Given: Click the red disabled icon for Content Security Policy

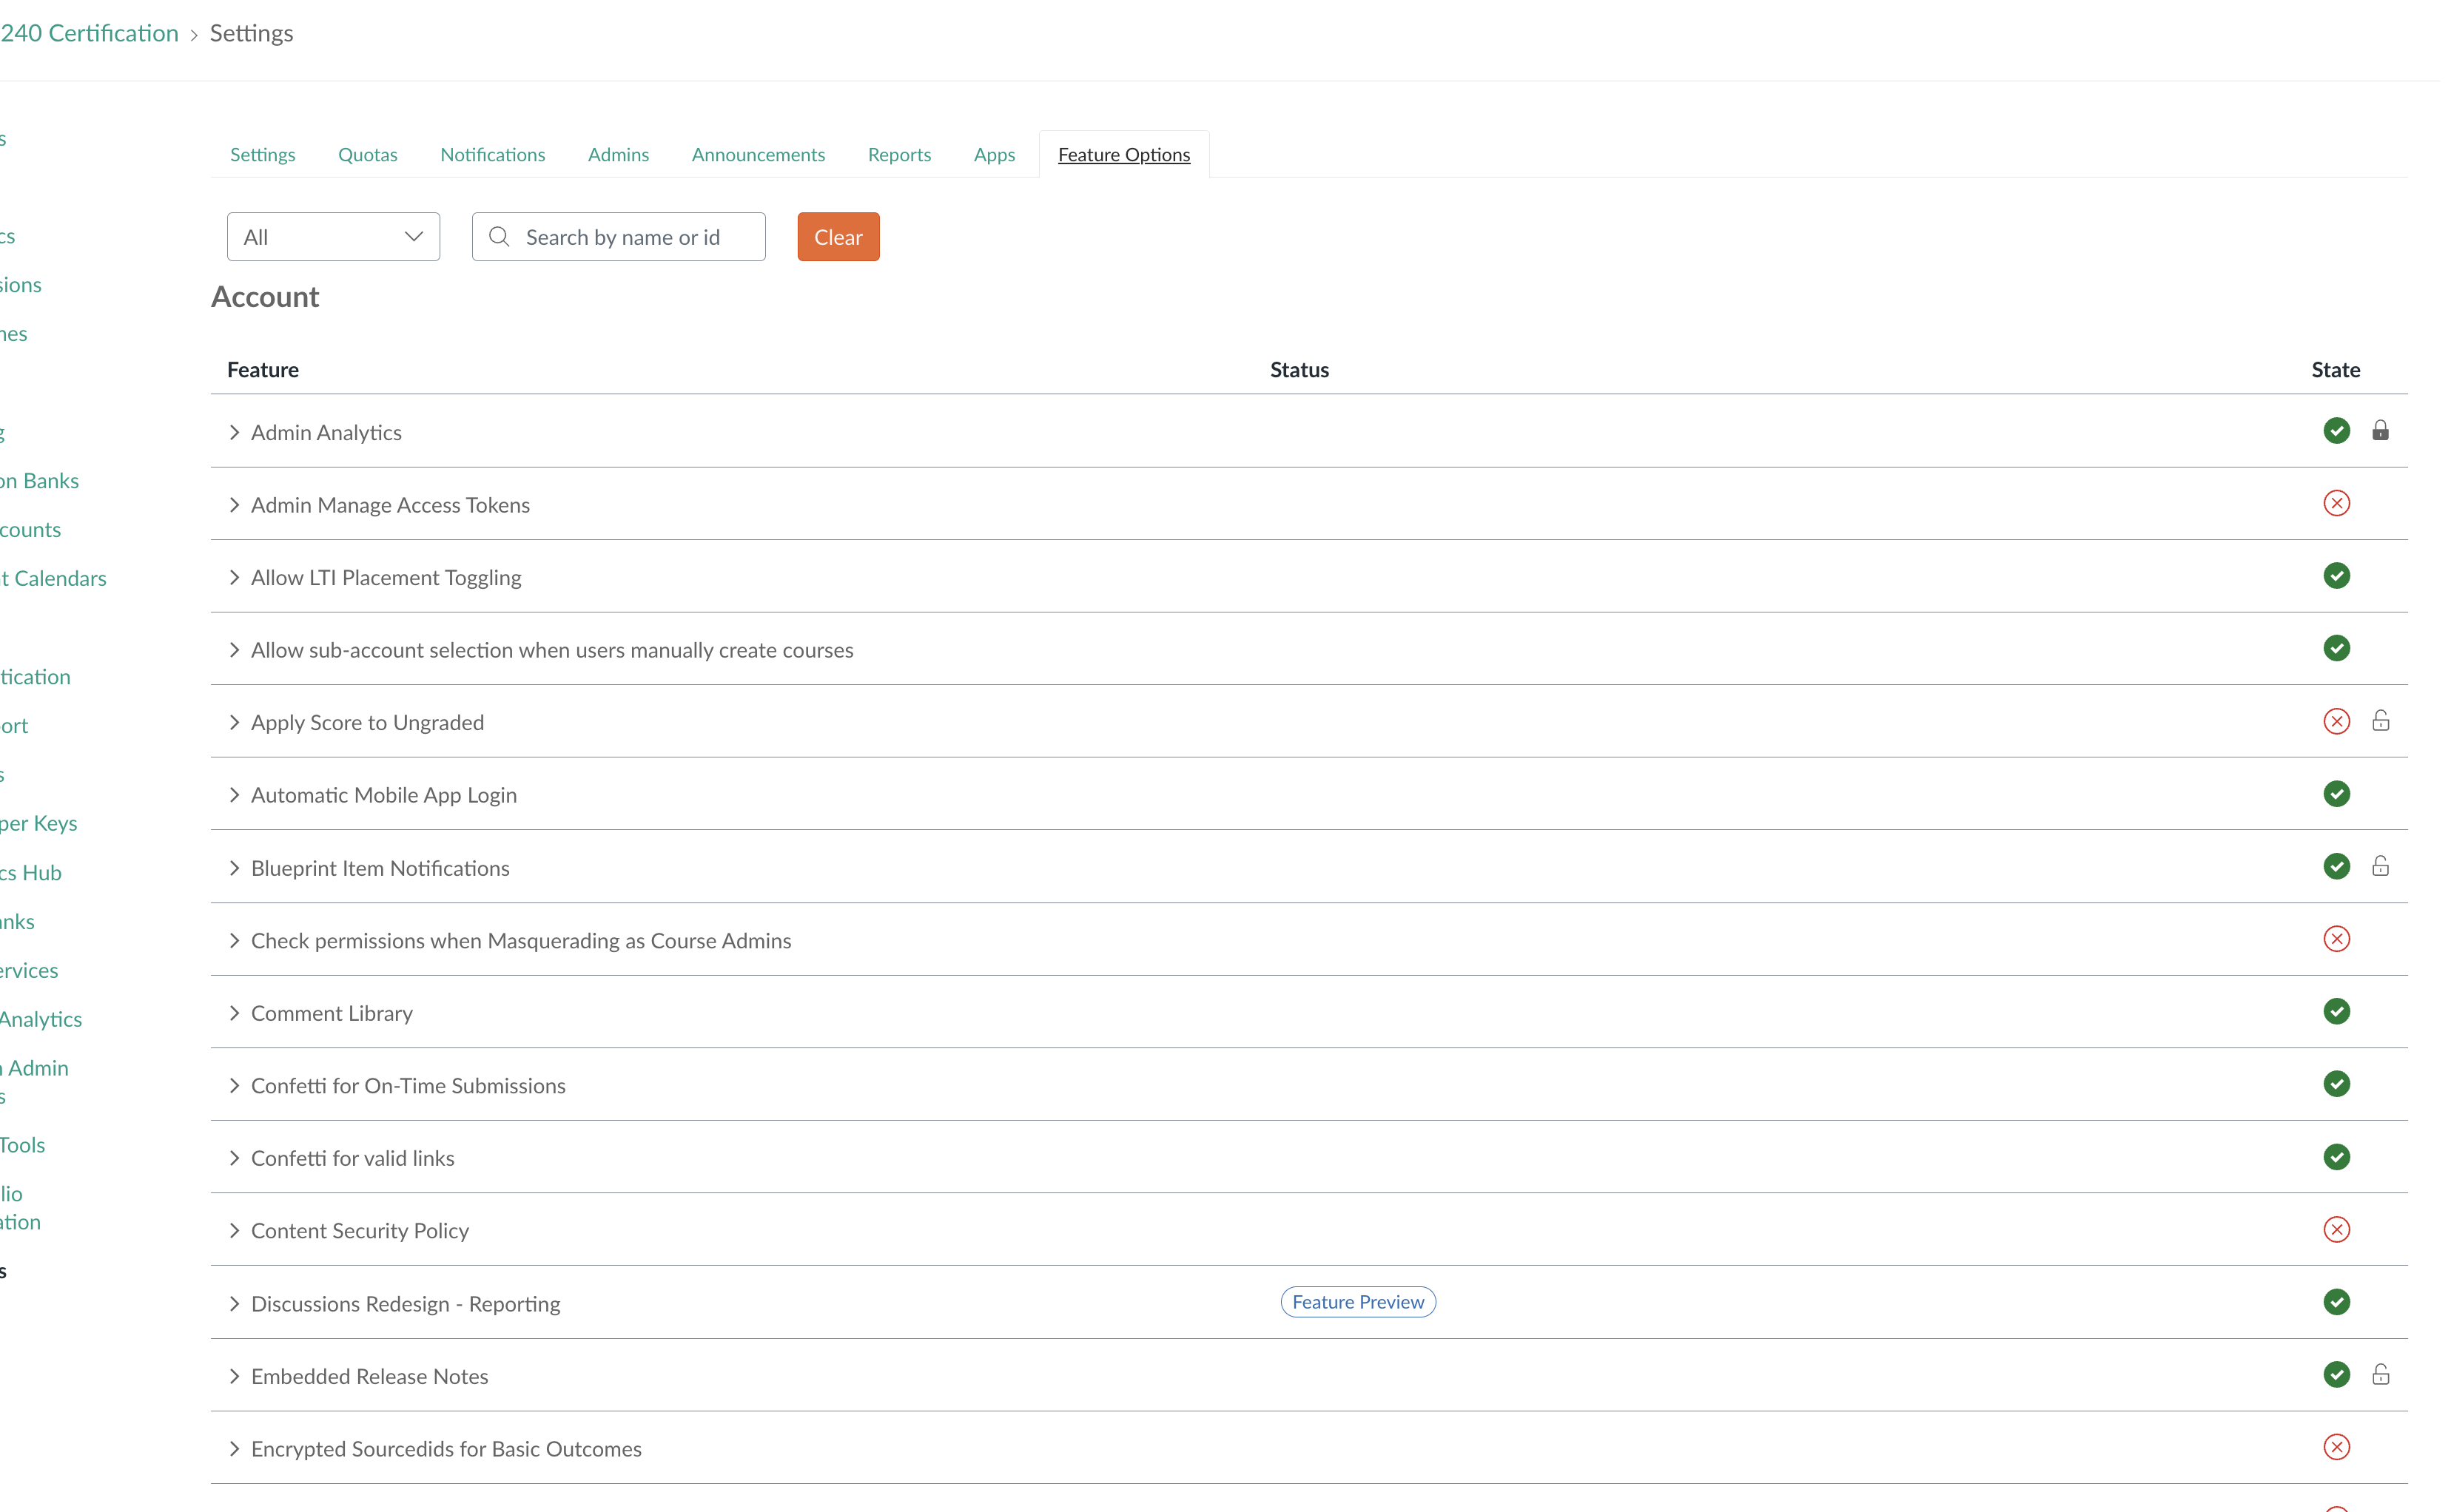Looking at the screenshot, I should (2337, 1229).
